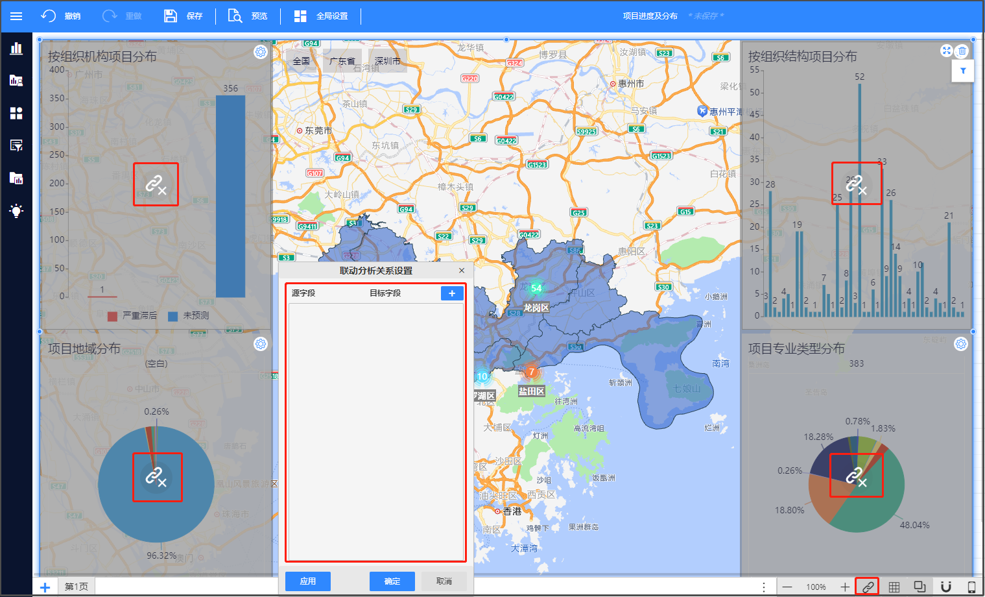Click the magnet snap icon in bottom bar
The width and height of the screenshot is (985, 597).
point(946,587)
